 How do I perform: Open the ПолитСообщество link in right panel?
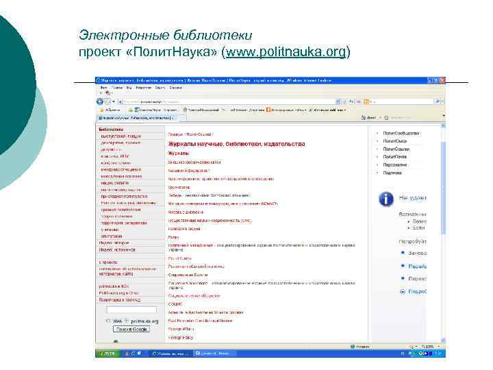coord(401,134)
